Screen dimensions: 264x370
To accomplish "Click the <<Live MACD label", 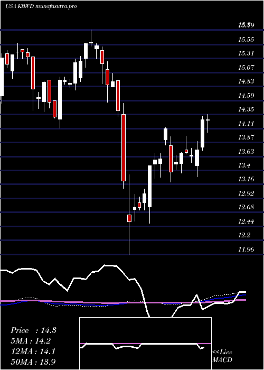I will pos(222,356).
